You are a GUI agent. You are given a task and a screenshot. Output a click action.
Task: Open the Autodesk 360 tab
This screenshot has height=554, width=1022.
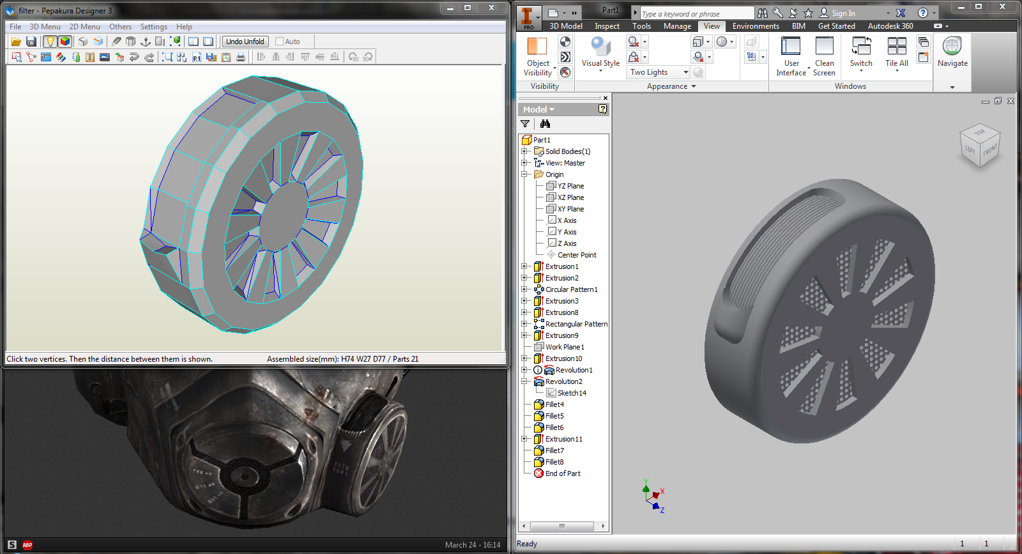coord(890,26)
